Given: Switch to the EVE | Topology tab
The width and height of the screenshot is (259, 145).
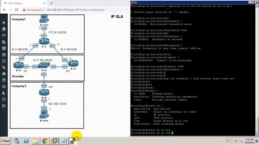Looking at the screenshot, I should (24, 3).
